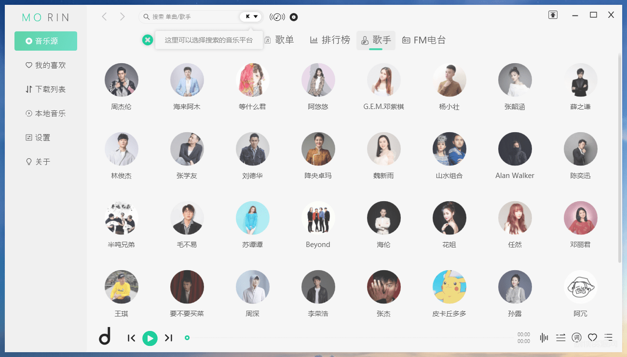Open artist 周杰伦's avatar
The width and height of the screenshot is (627, 357).
click(122, 80)
